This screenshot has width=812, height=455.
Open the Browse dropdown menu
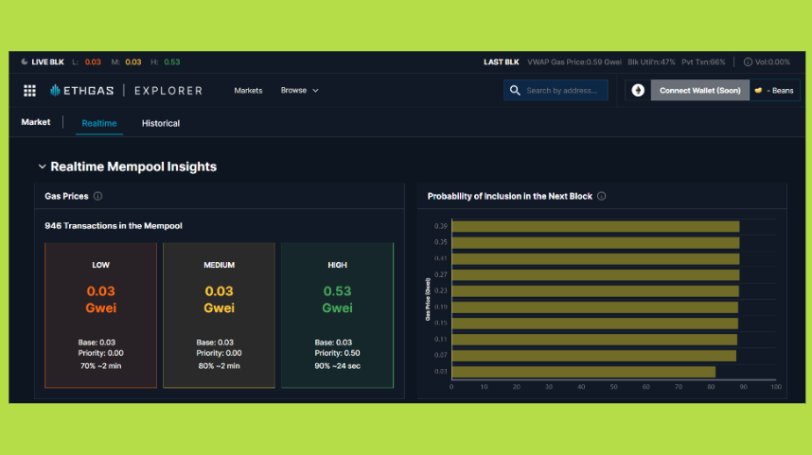pos(299,91)
